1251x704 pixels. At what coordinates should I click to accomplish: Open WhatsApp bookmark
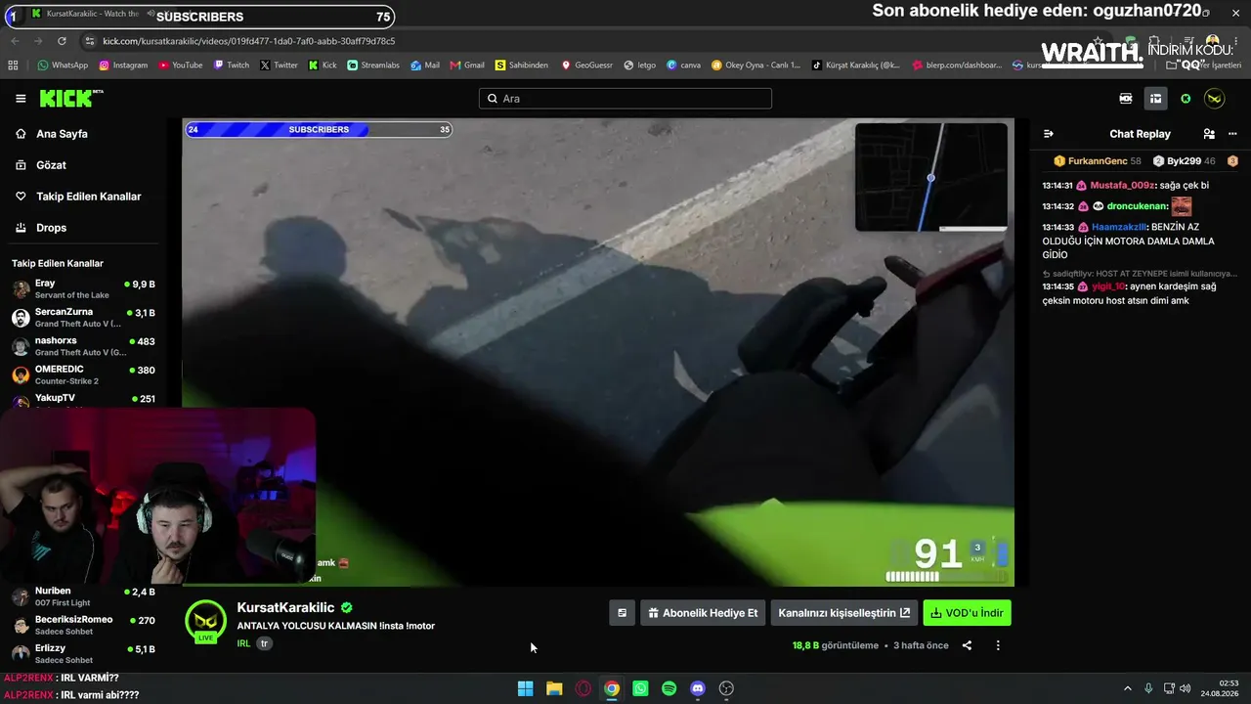pyautogui.click(x=63, y=66)
